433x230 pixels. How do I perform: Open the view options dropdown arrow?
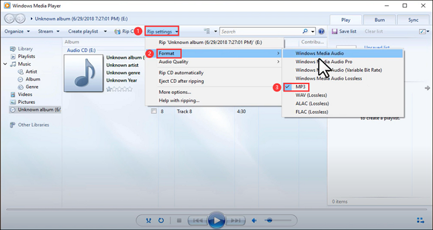point(215,32)
